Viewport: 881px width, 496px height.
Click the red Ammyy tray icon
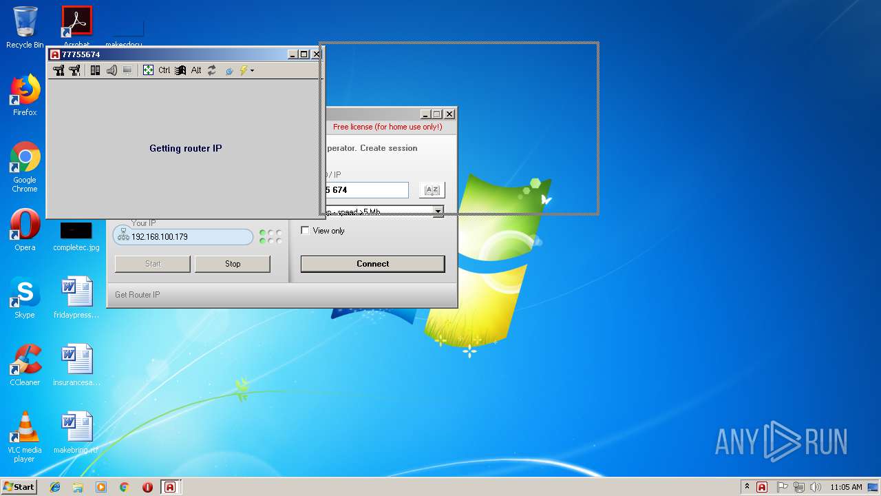[762, 487]
